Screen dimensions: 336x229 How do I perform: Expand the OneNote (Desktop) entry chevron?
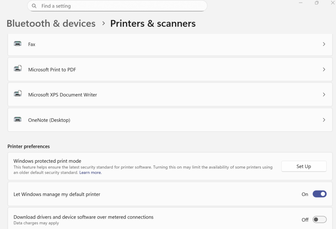pos(324,120)
